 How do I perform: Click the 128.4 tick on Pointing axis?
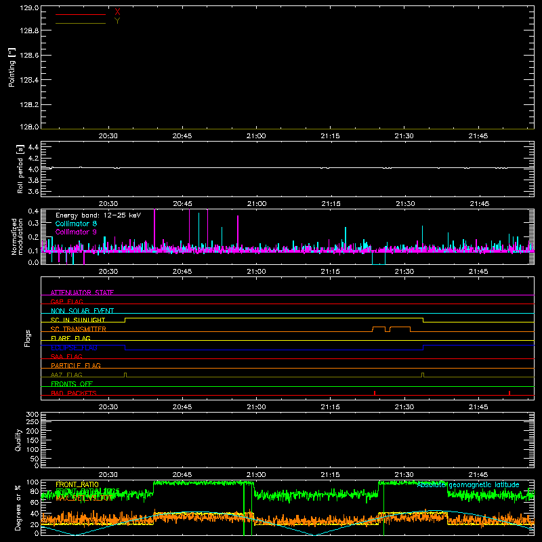[x=29, y=80]
